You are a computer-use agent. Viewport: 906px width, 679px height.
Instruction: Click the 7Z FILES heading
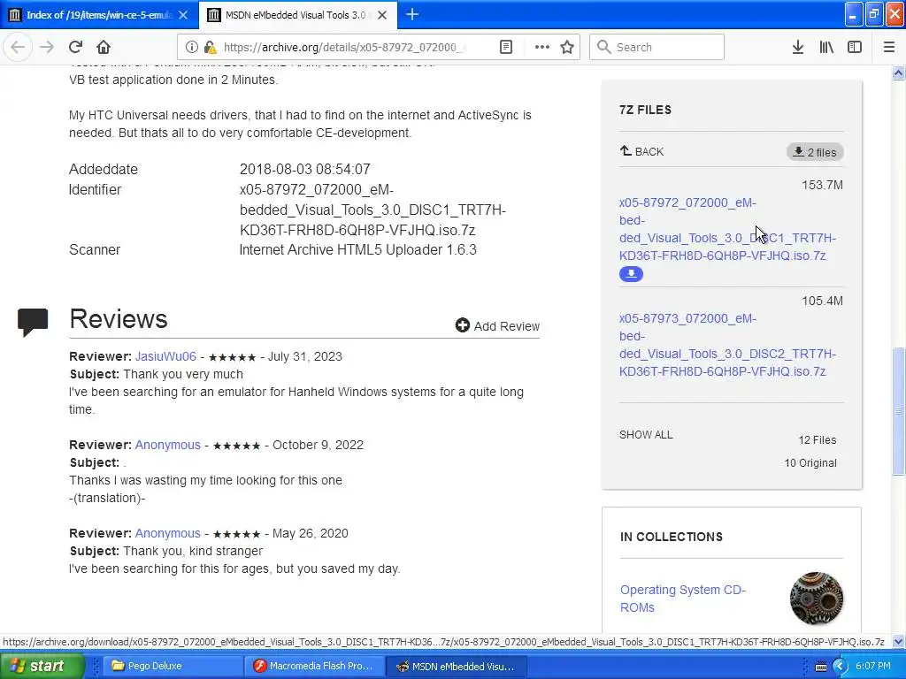coord(645,110)
